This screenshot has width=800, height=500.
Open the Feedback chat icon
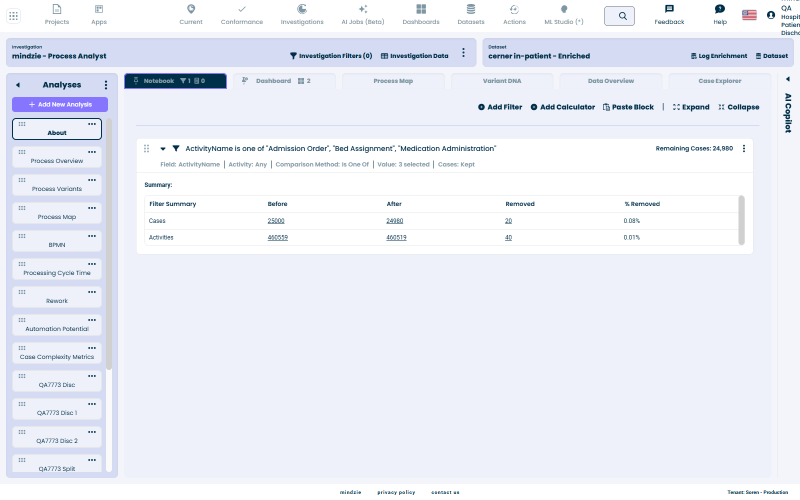point(669,9)
